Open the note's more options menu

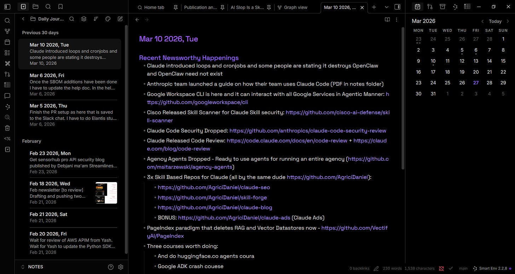point(397,19)
